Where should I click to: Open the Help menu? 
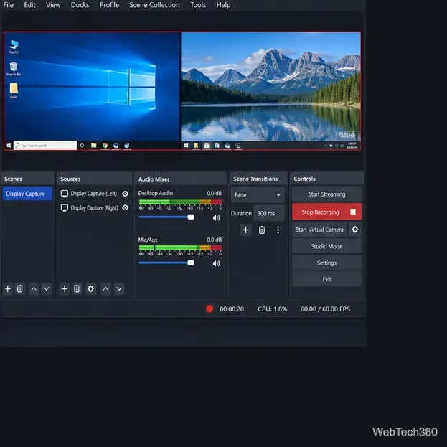(x=223, y=5)
